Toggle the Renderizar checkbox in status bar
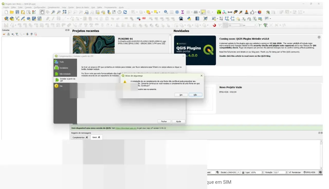This screenshot has width=329, height=189. pyautogui.click(x=290, y=172)
